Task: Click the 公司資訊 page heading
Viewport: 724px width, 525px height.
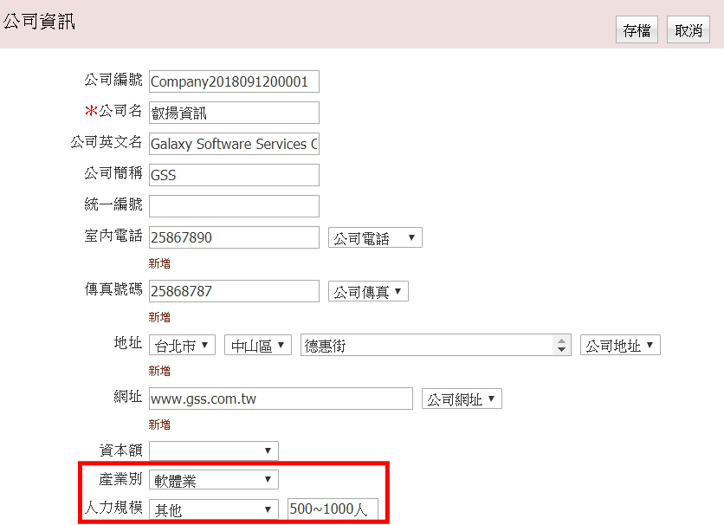Action: point(39,22)
